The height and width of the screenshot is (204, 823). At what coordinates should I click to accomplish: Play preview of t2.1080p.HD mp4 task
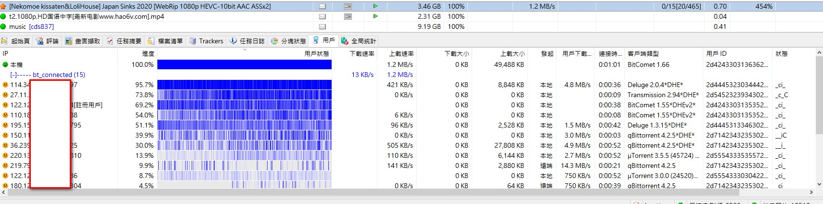pyautogui.click(x=375, y=16)
